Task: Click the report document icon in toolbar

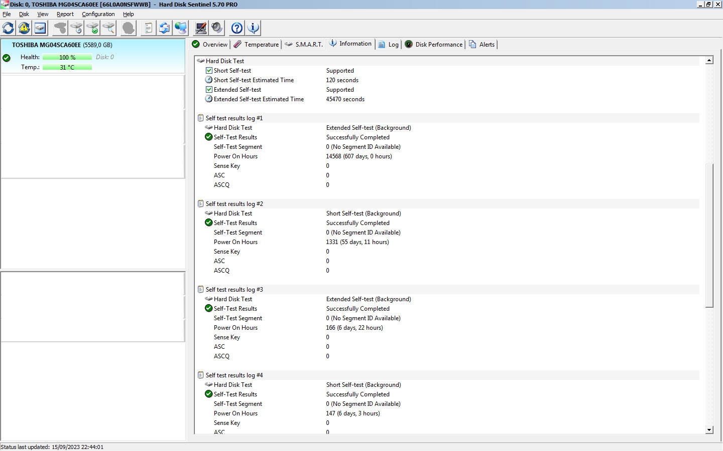Action: (x=148, y=28)
